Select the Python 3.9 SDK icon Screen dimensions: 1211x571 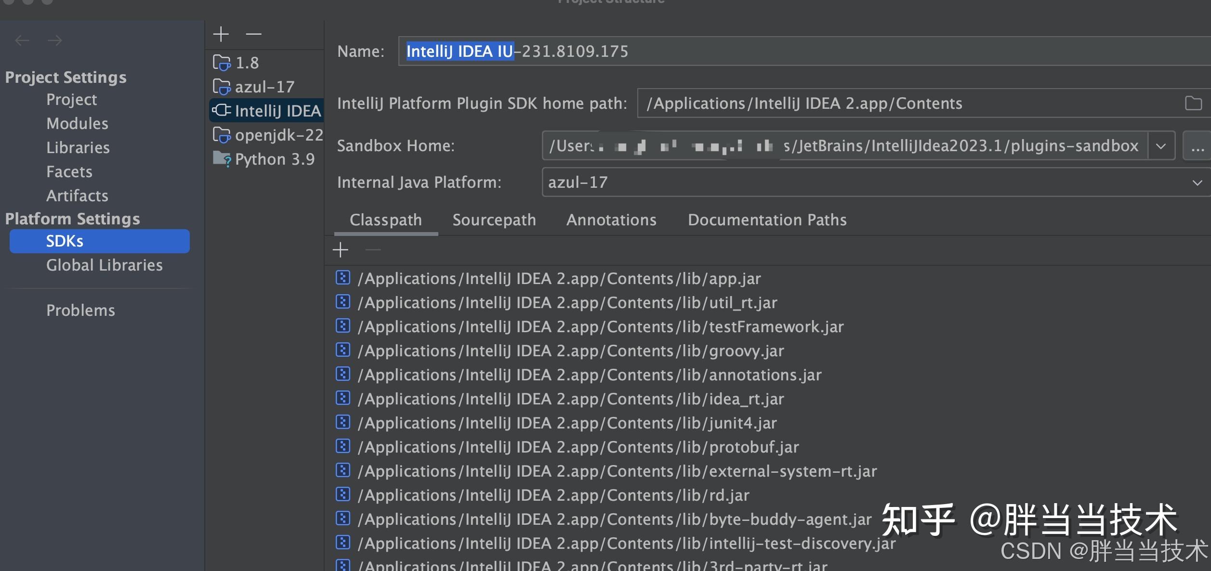222,159
